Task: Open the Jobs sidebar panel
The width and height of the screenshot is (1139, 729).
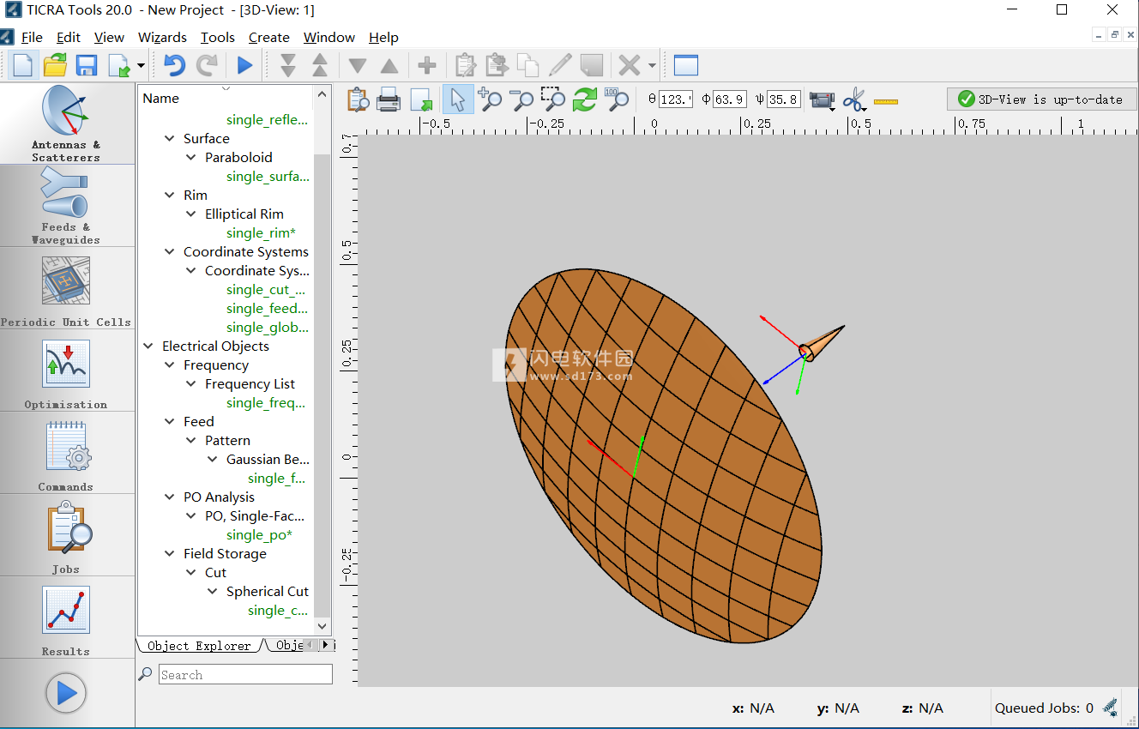Action: [67, 535]
